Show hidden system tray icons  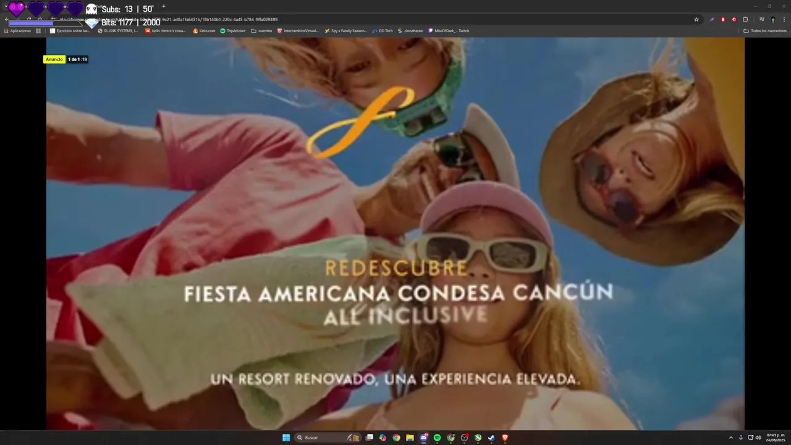731,438
